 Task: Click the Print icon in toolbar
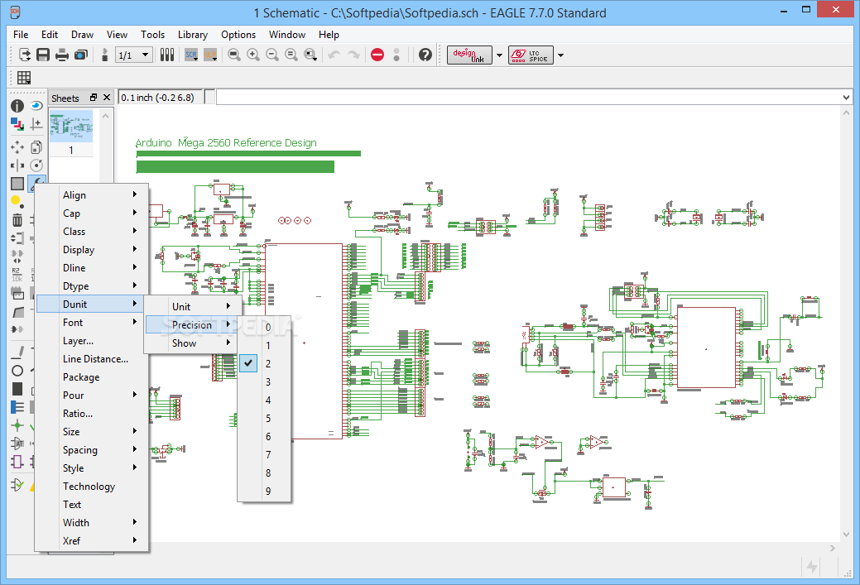coord(62,55)
